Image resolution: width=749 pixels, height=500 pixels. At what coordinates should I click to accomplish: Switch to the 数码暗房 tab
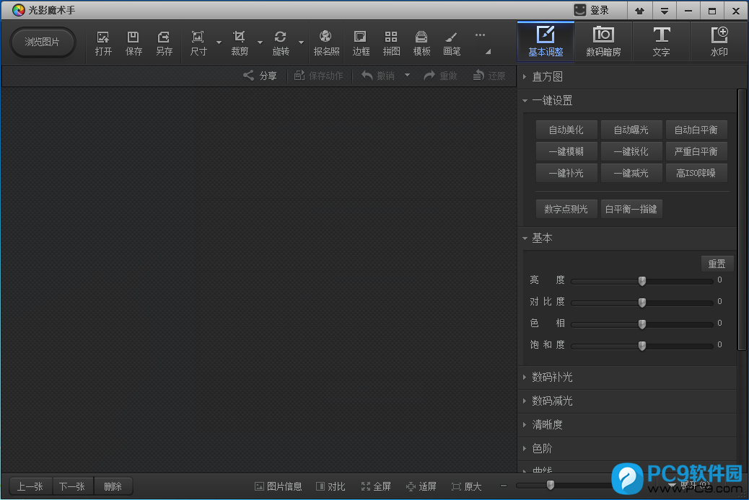pyautogui.click(x=603, y=42)
